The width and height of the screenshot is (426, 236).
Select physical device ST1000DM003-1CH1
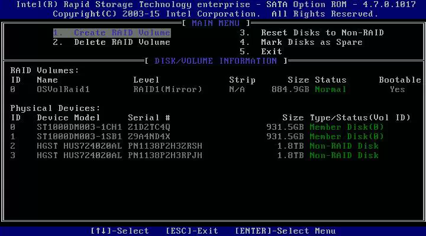click(79, 127)
